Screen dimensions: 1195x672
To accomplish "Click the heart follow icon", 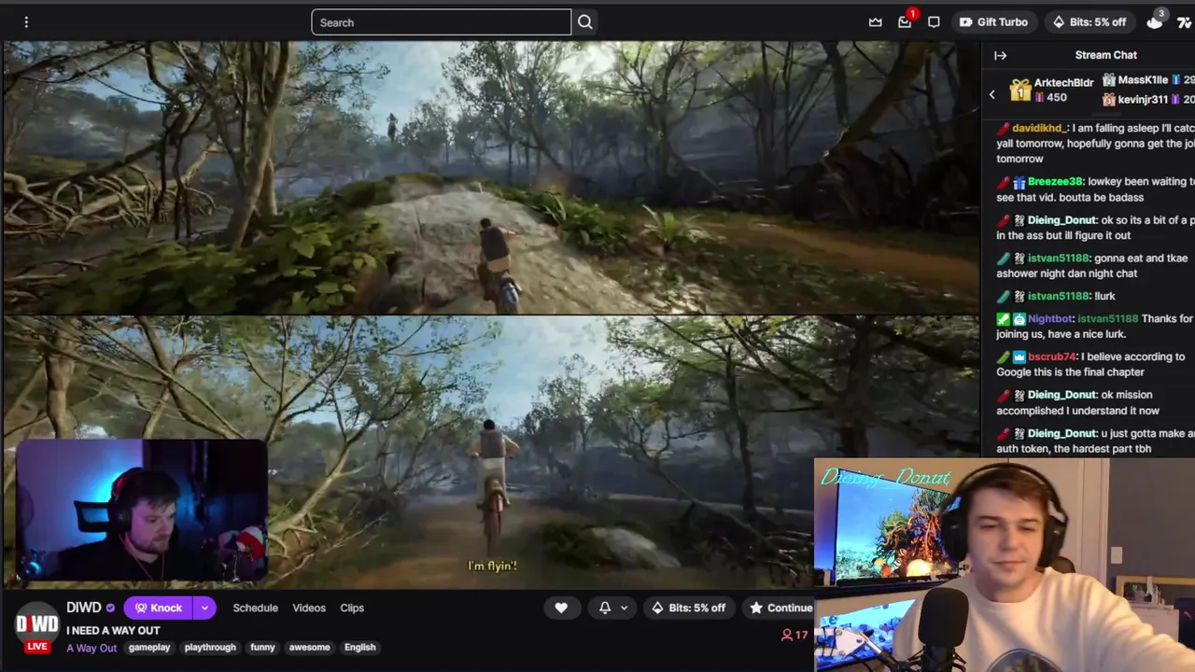I will tap(561, 608).
